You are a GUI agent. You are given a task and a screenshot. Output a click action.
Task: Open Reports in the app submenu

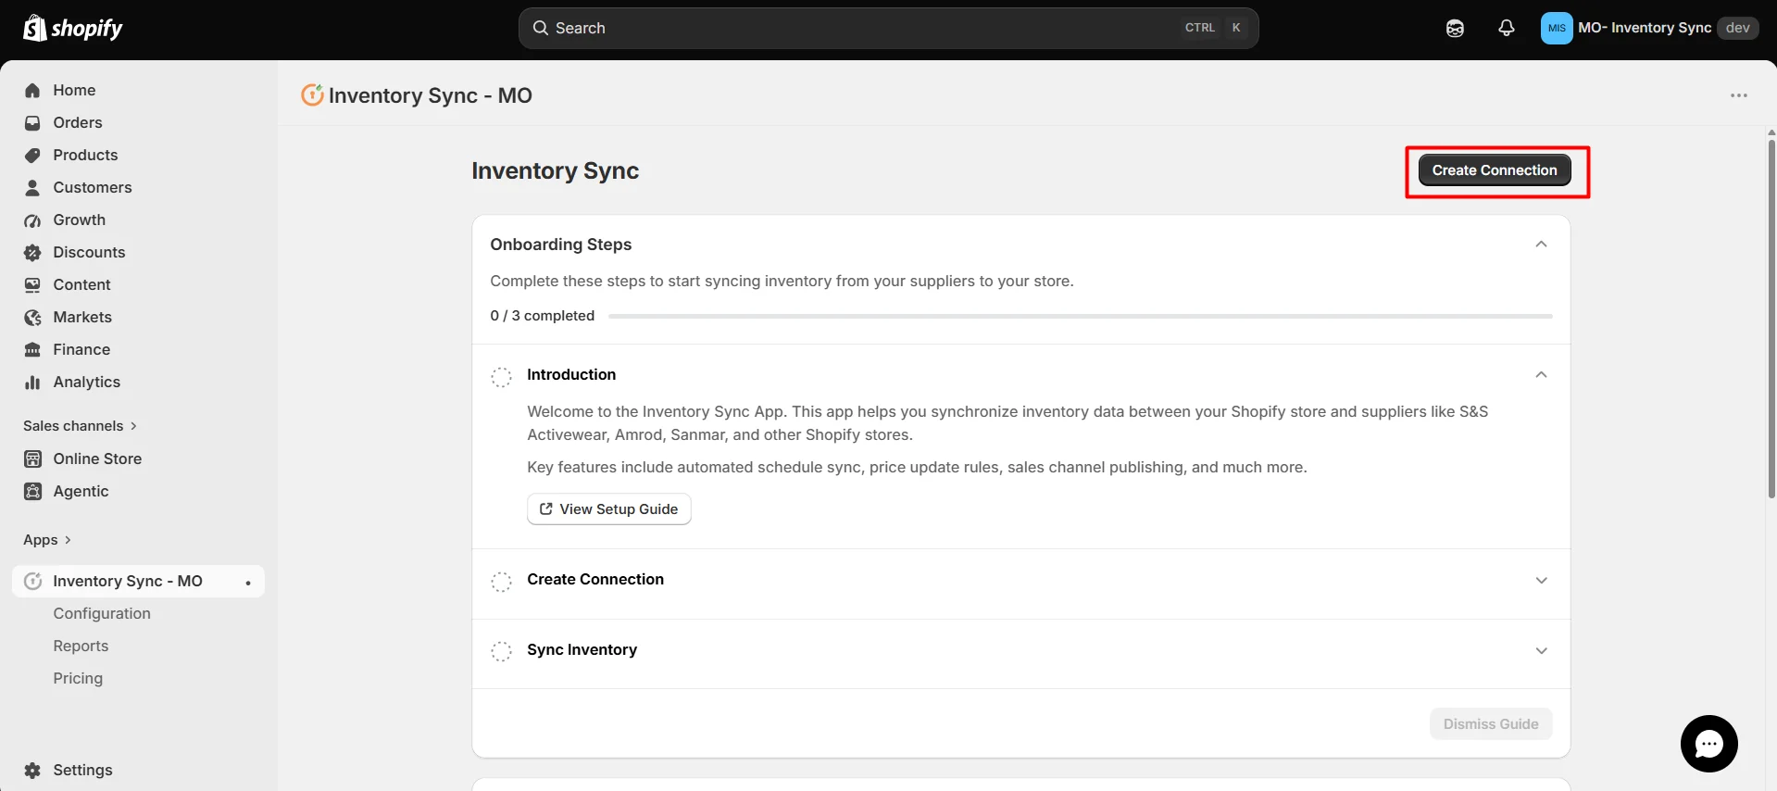(81, 646)
